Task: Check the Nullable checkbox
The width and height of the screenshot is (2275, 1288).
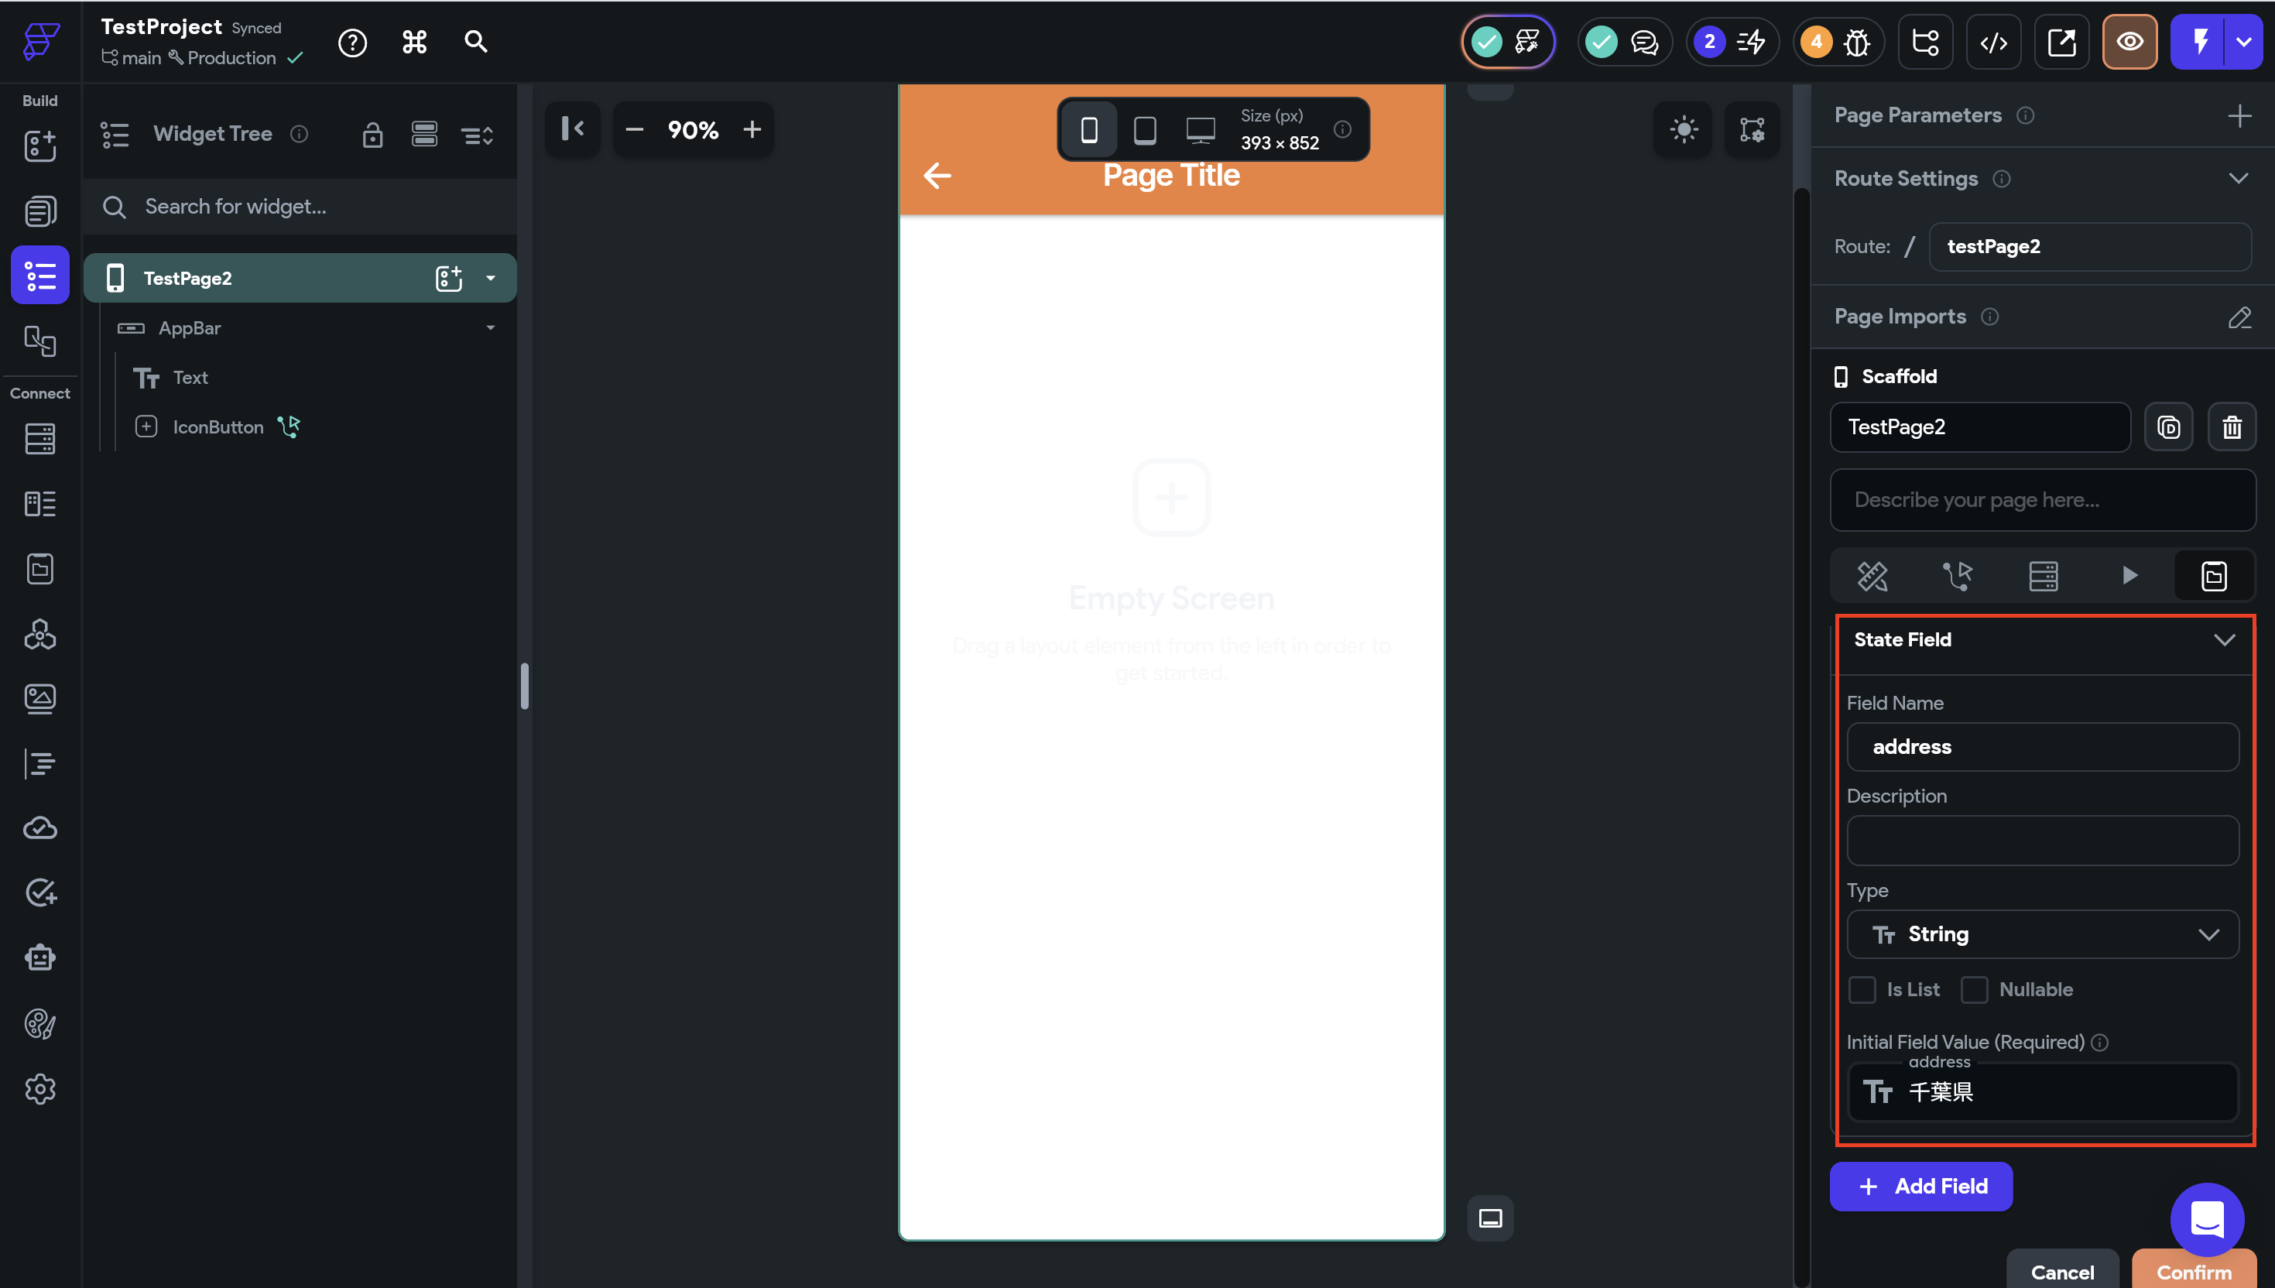Action: click(x=1974, y=989)
